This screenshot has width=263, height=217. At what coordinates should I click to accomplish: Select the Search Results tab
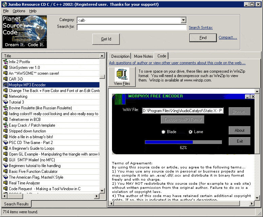(16, 204)
